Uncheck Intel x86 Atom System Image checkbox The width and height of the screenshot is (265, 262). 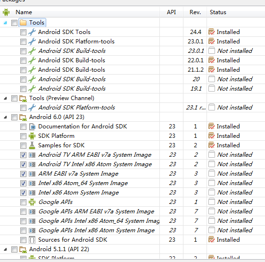(x=23, y=193)
